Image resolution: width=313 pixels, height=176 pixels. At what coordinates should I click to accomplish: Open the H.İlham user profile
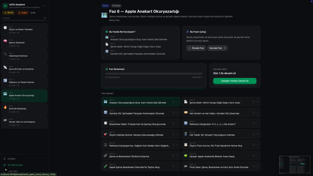(x=9, y=159)
